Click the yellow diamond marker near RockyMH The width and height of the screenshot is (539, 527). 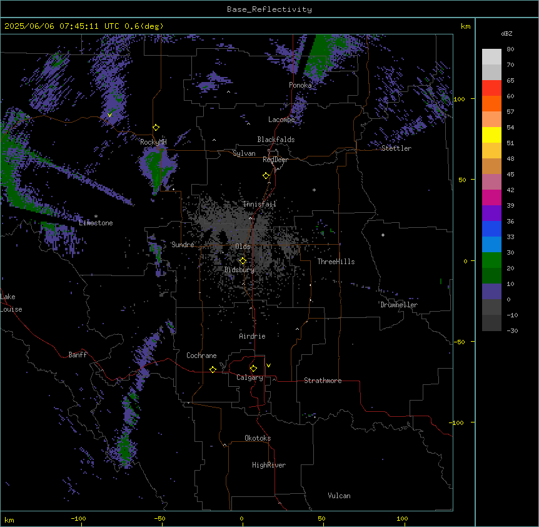click(x=156, y=128)
